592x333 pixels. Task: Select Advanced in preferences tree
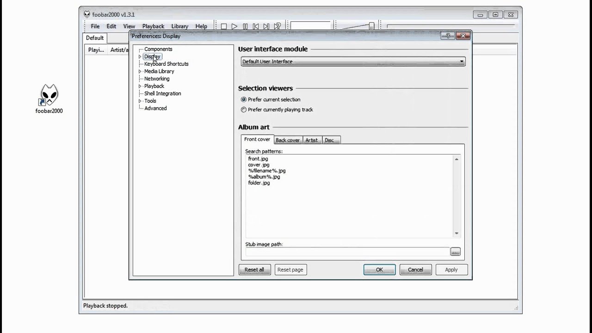pyautogui.click(x=155, y=108)
